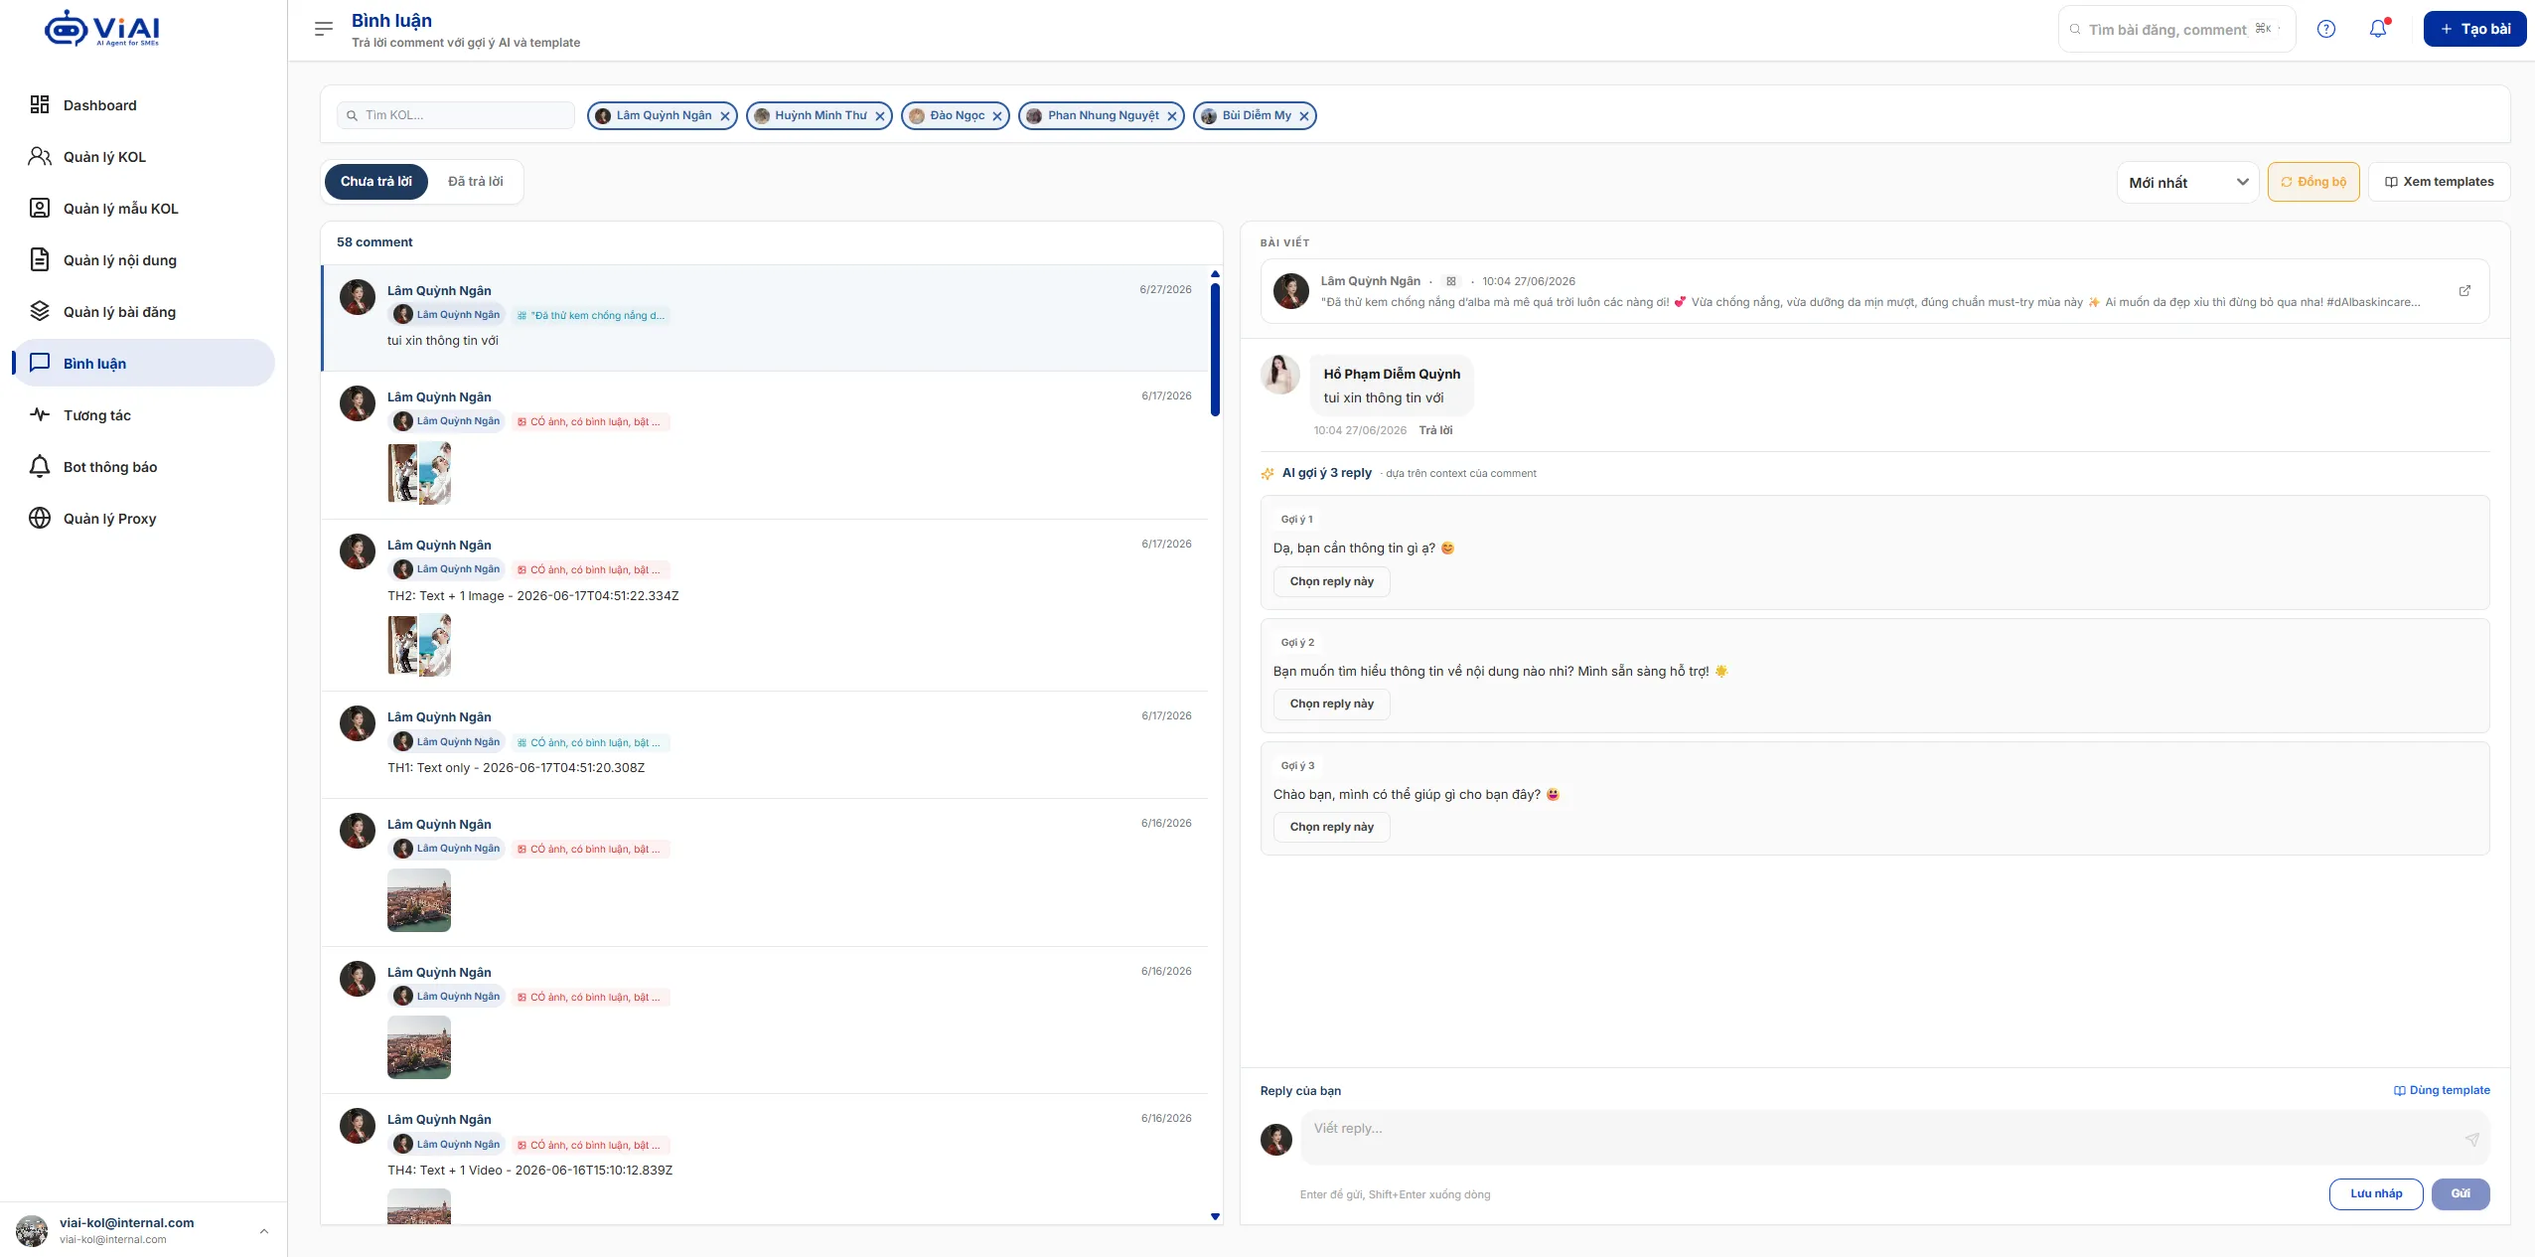
Task: Click Dùng template link
Action: [2442, 1091]
